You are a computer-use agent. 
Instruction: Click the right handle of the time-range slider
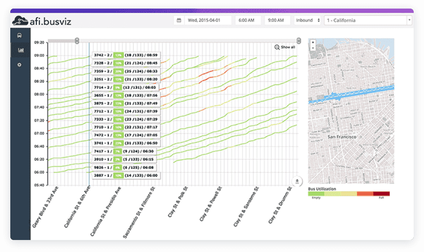(x=299, y=40)
